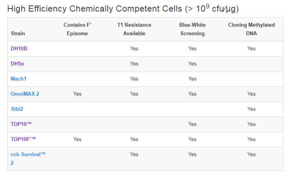Click OmniMAX 2's F' Episome Yes cell
Image resolution: width=285 pixels, height=174 pixels.
pos(77,94)
